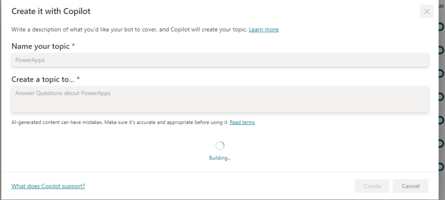Click the Name your topic label

coord(40,47)
